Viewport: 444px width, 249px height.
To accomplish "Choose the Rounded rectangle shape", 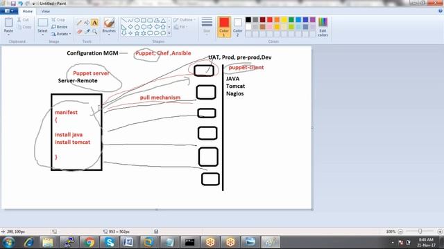I will pos(150,20).
